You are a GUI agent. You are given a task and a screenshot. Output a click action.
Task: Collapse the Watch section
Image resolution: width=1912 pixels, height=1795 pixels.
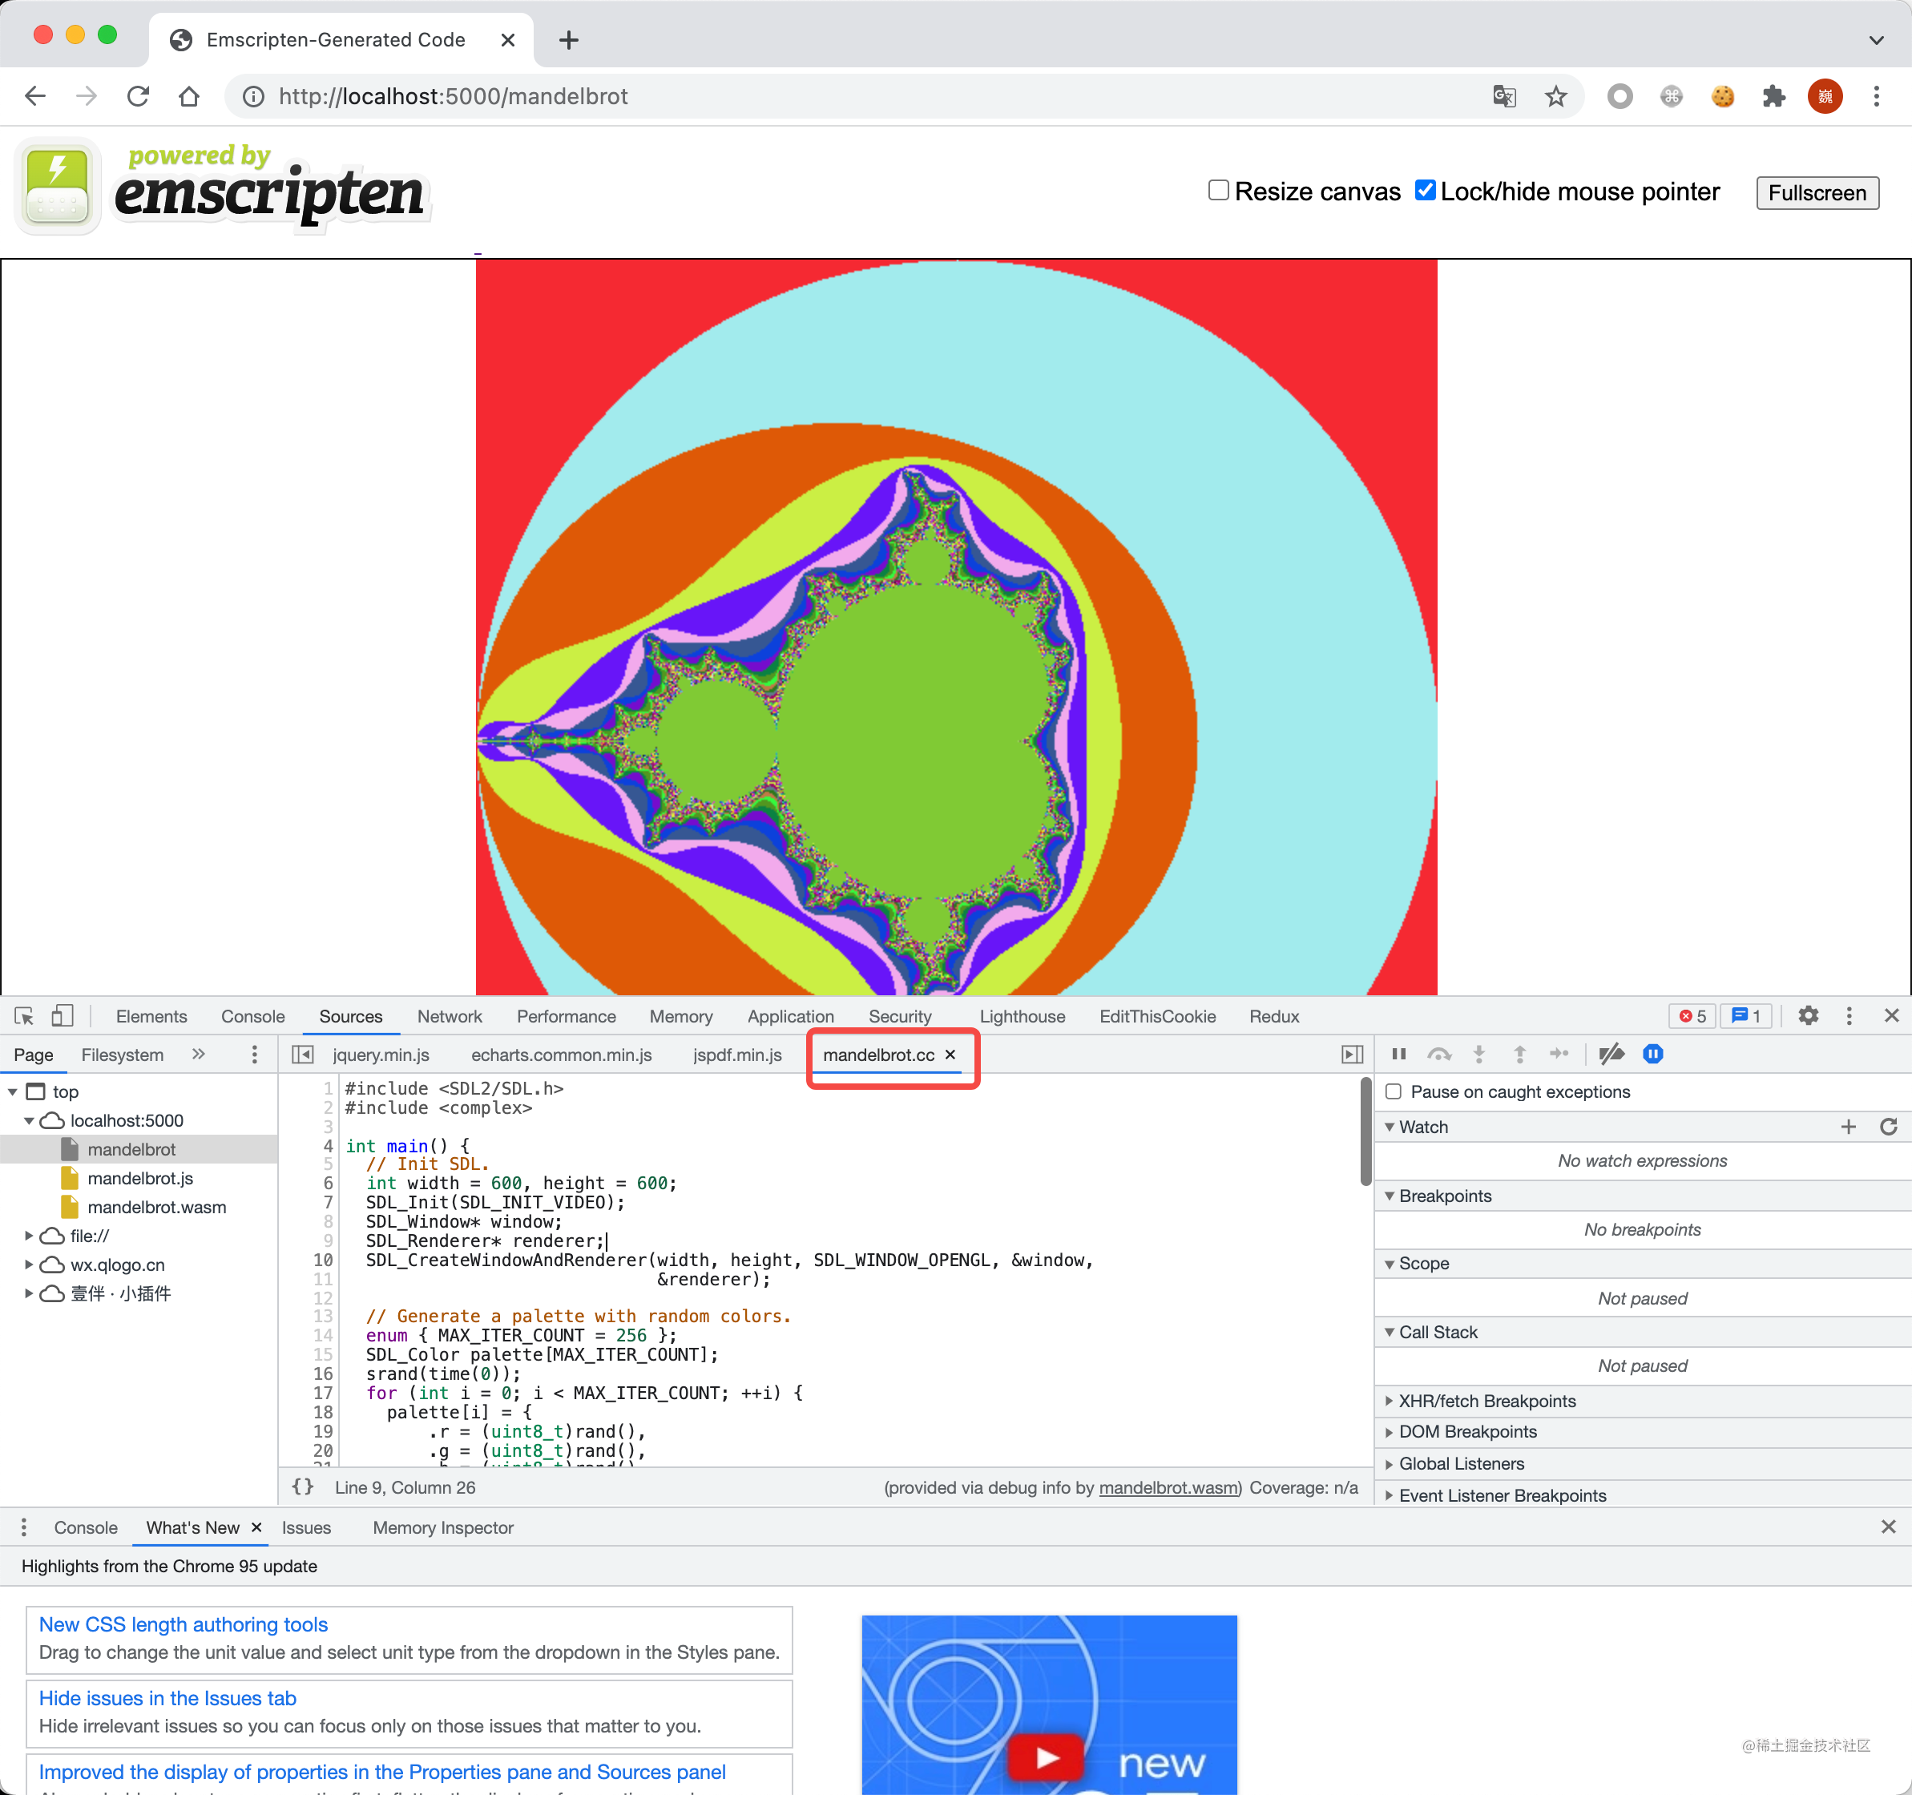coord(1390,1127)
